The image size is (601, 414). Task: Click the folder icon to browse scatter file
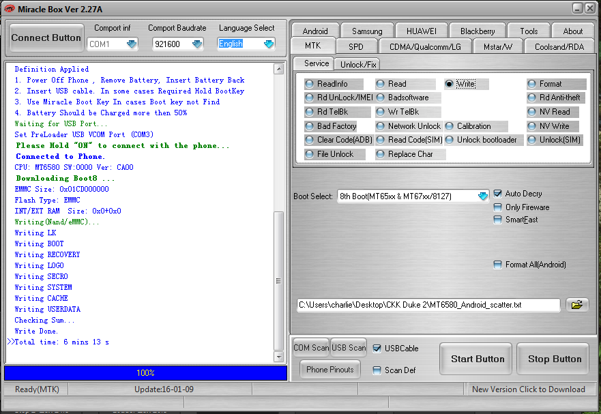coord(576,305)
